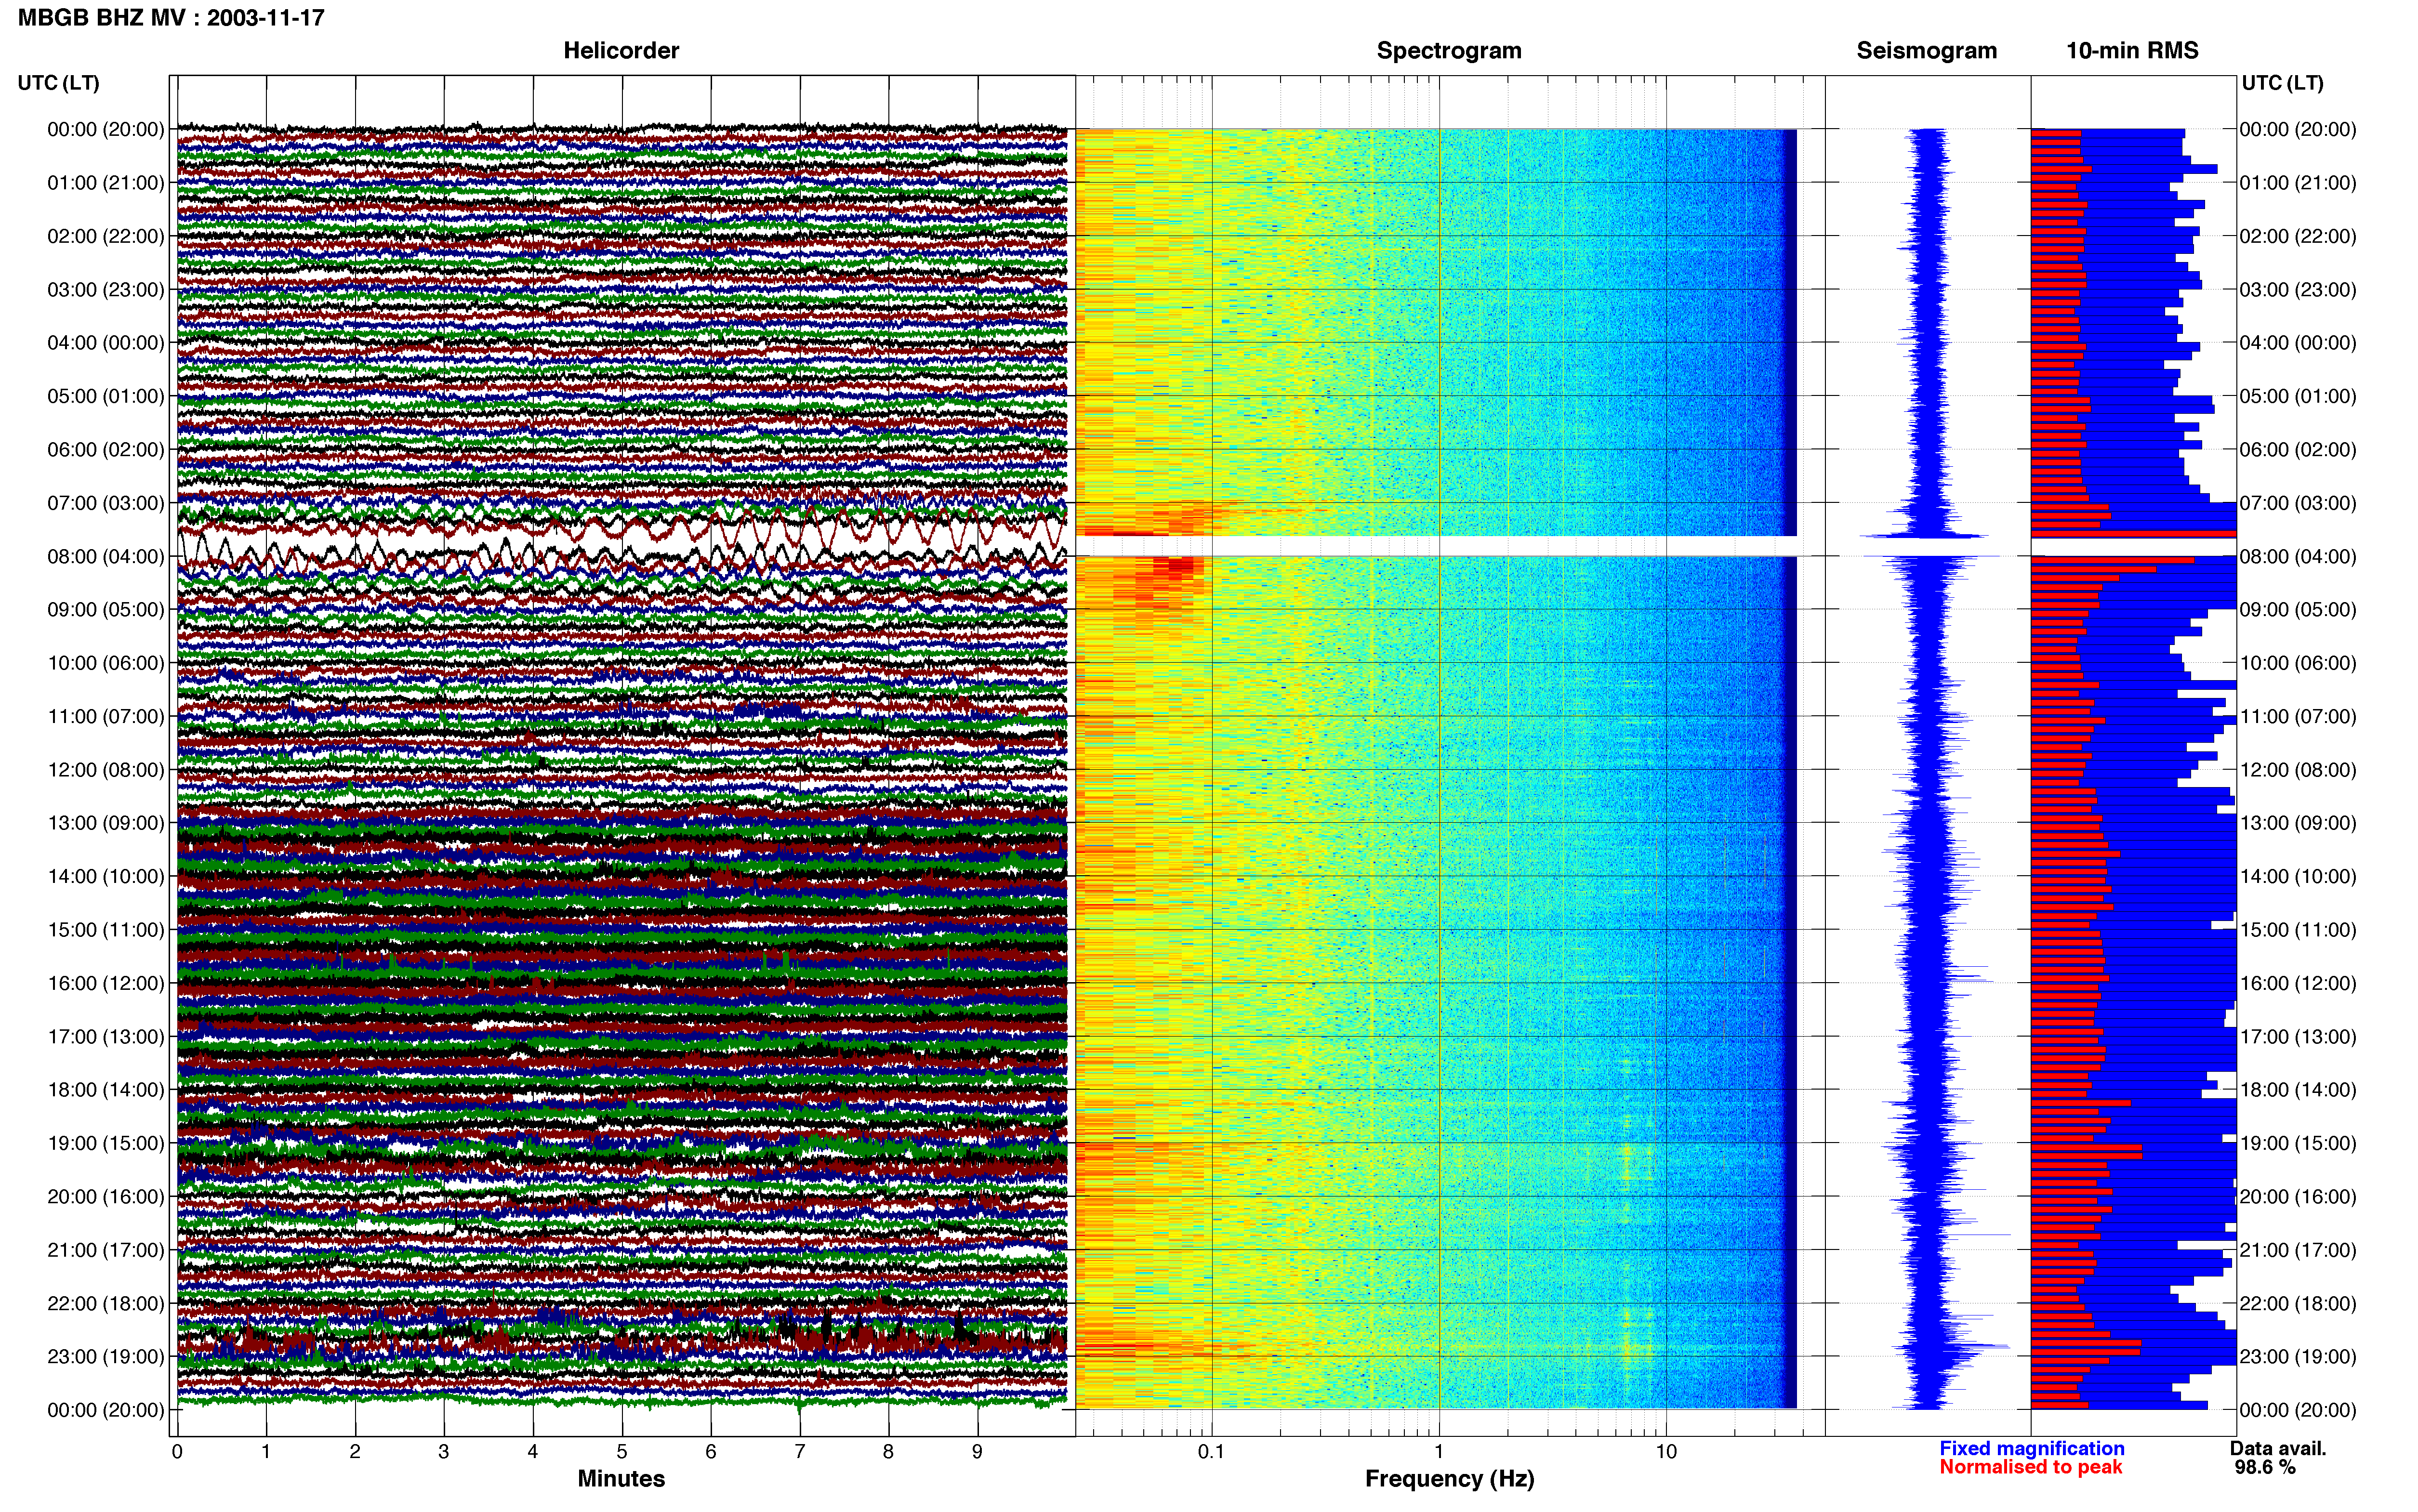2418x1512 pixels.
Task: Click the seismogram spike near 07:40
Action: point(1924,537)
